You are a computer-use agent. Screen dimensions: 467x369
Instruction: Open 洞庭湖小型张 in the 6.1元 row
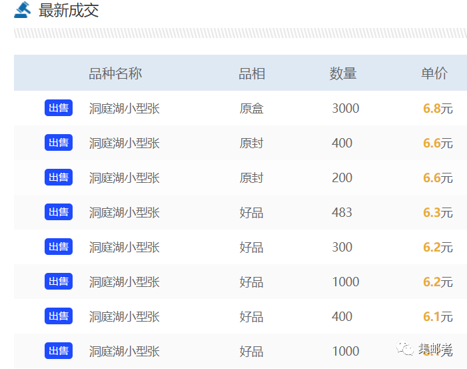click(125, 316)
